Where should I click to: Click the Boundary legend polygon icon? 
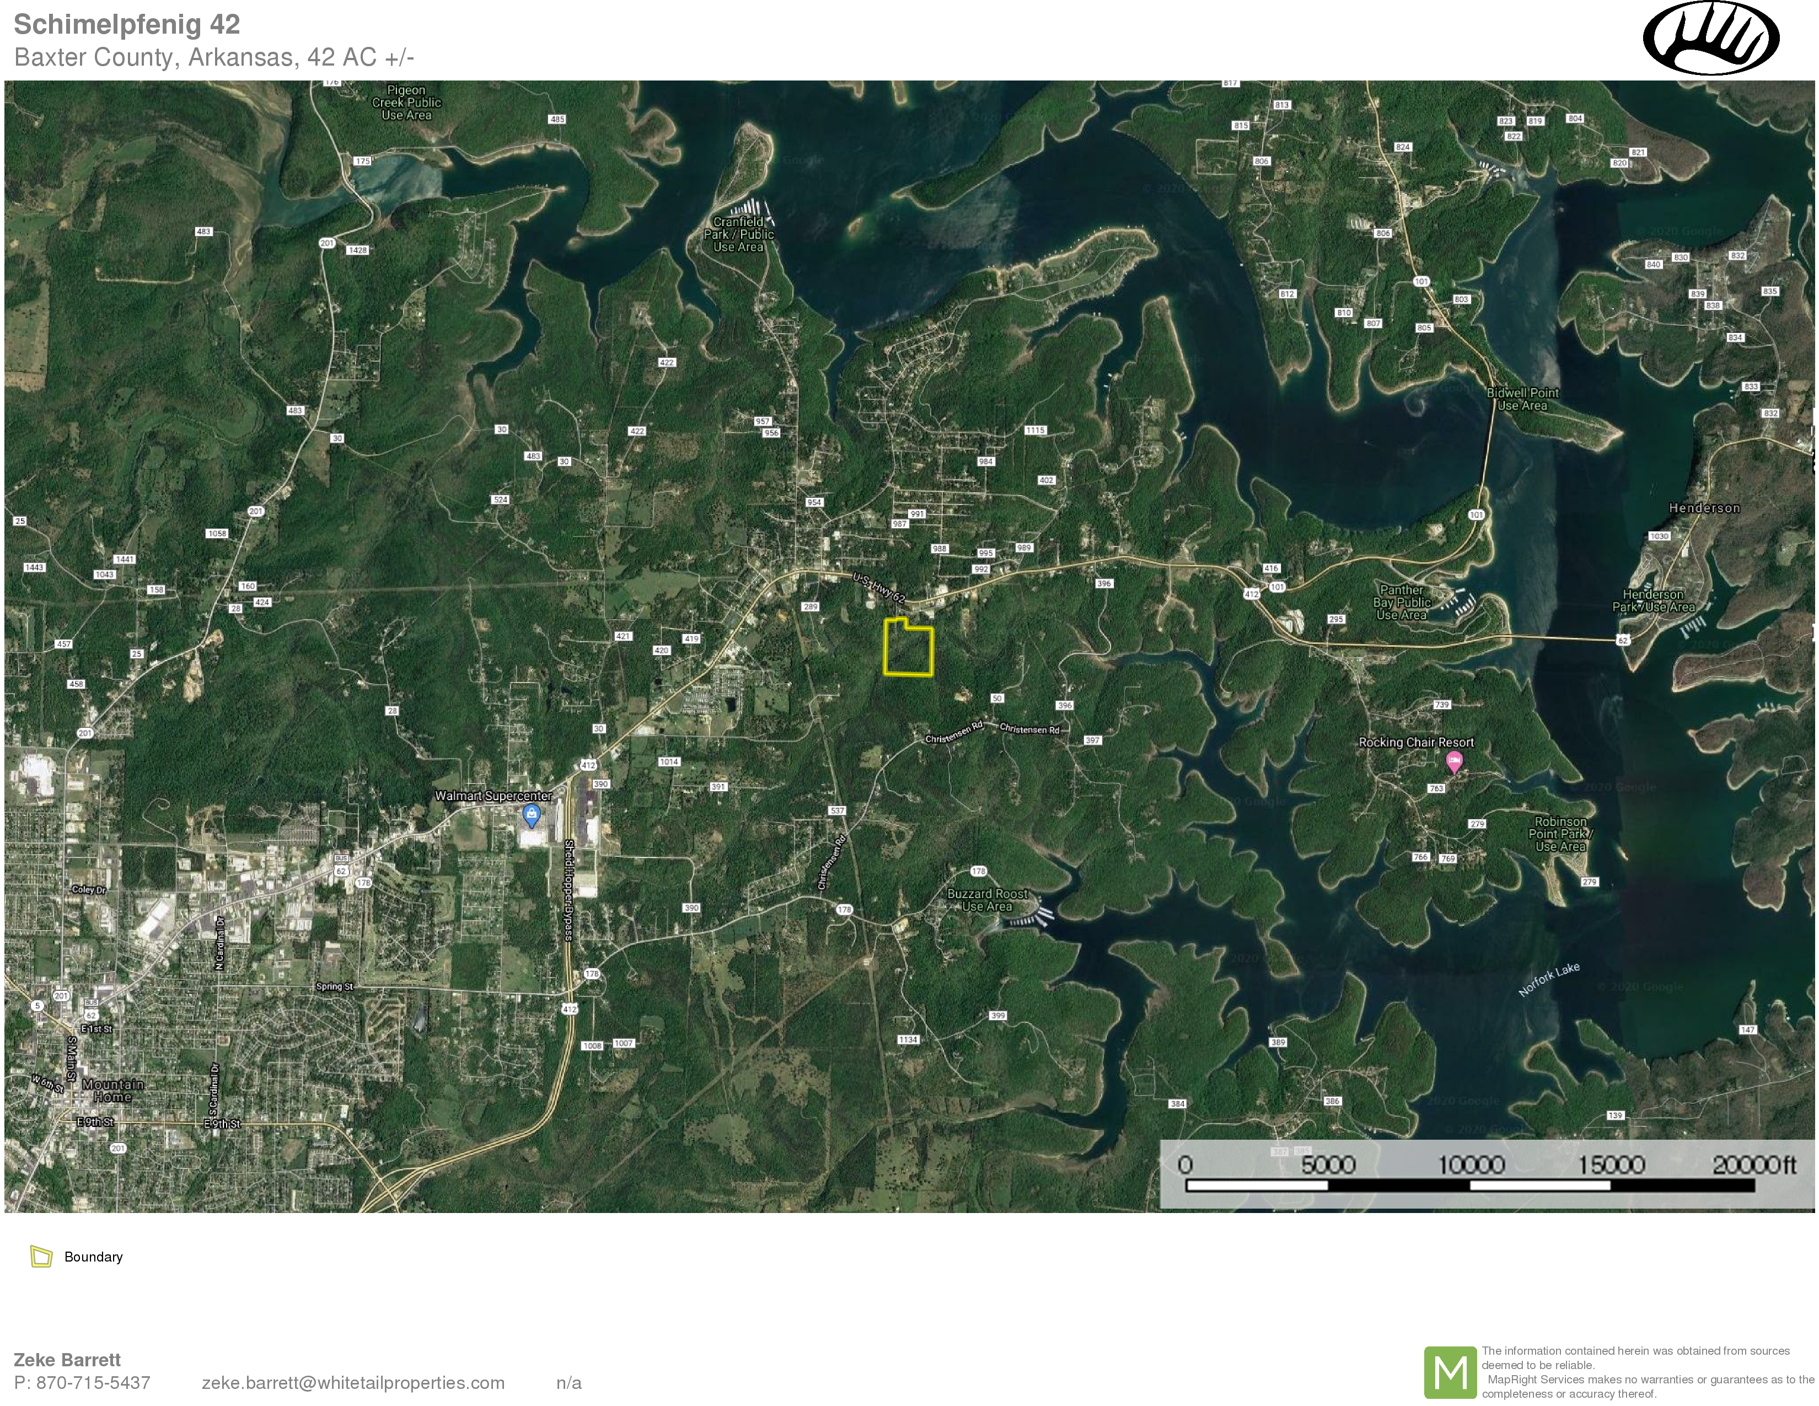(41, 1256)
